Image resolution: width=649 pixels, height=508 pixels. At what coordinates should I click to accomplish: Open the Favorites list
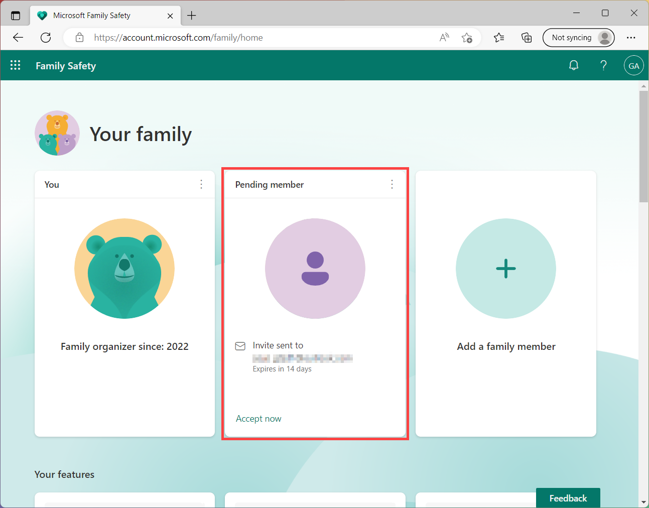pyautogui.click(x=499, y=38)
